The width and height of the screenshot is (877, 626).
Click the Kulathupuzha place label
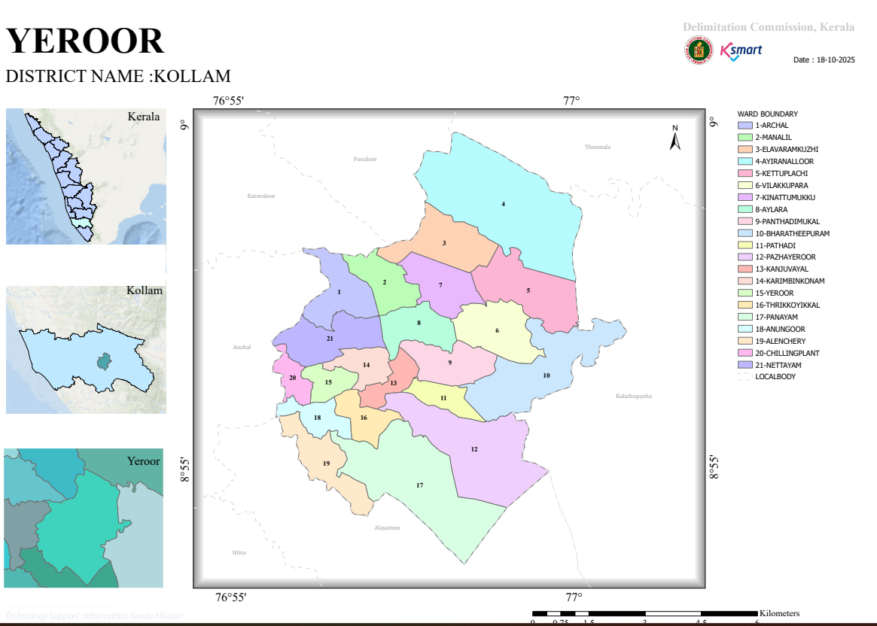click(x=634, y=397)
